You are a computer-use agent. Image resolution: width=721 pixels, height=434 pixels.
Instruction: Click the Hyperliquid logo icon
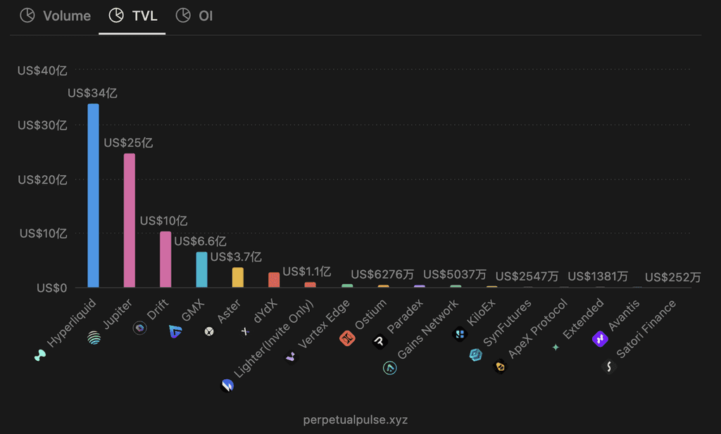pos(40,355)
